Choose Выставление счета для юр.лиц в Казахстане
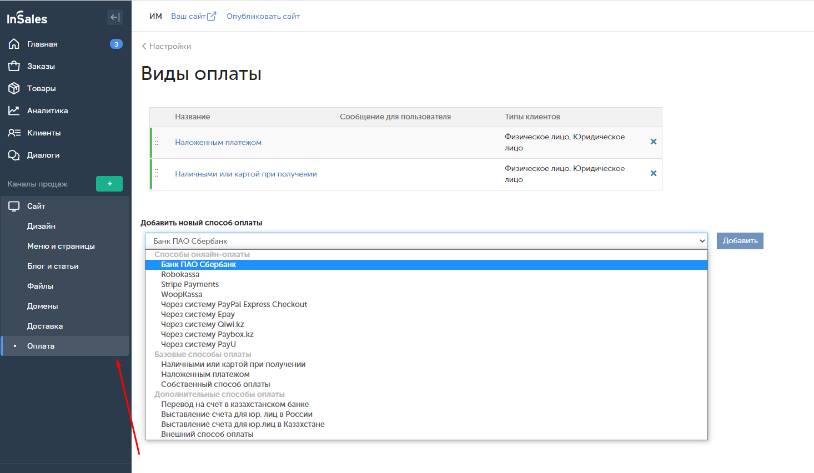Screen dimensions: 814x473 [426, 424]
